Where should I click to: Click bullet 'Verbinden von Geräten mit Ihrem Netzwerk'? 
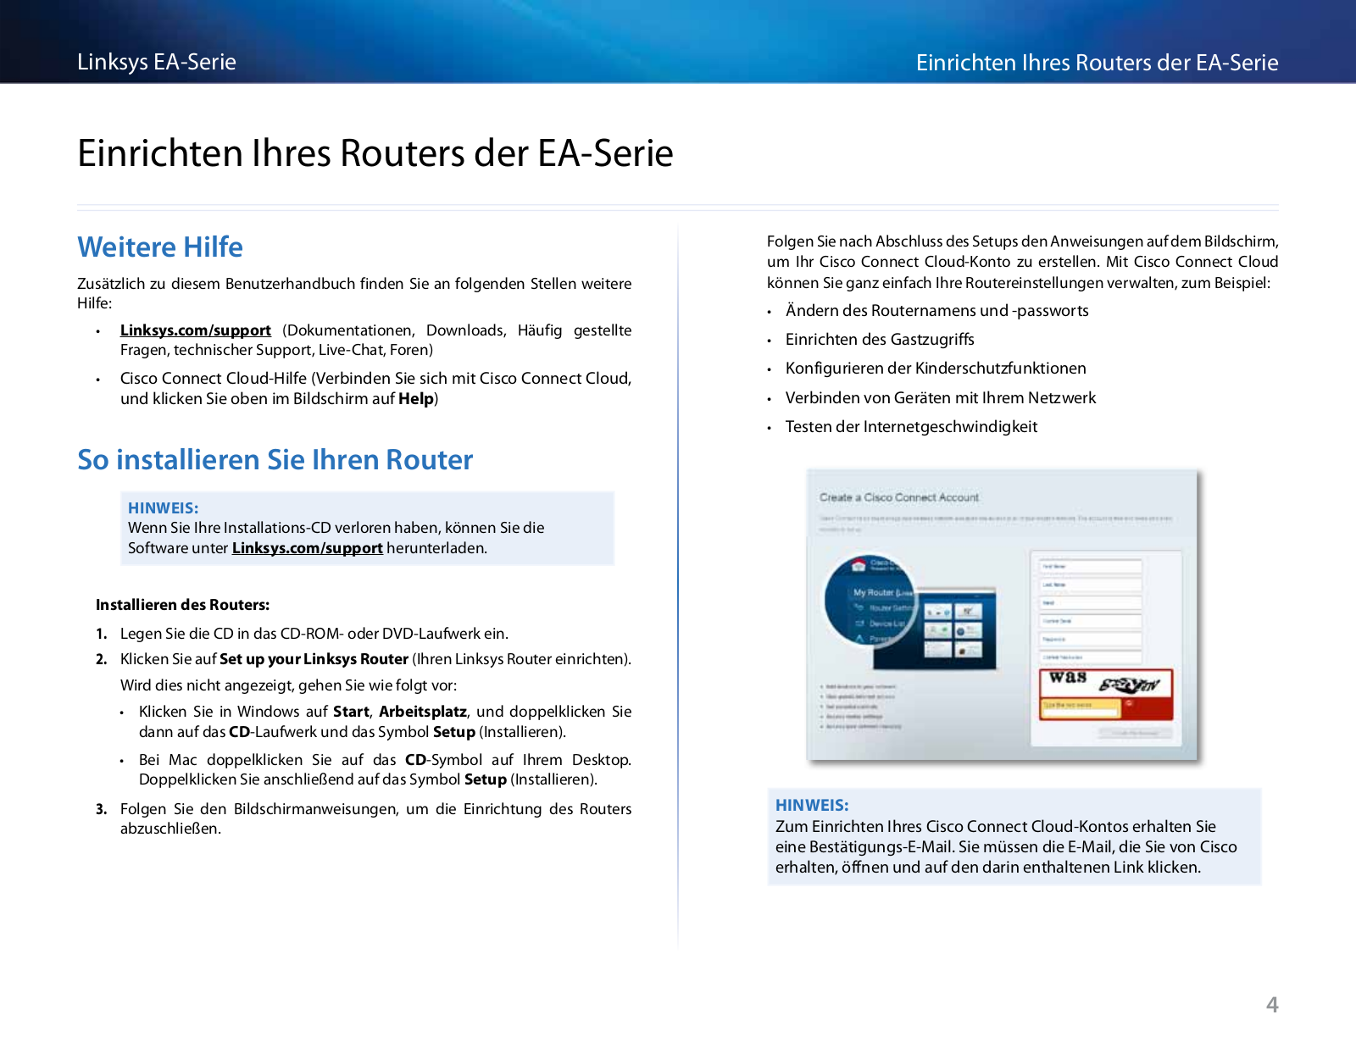click(941, 398)
